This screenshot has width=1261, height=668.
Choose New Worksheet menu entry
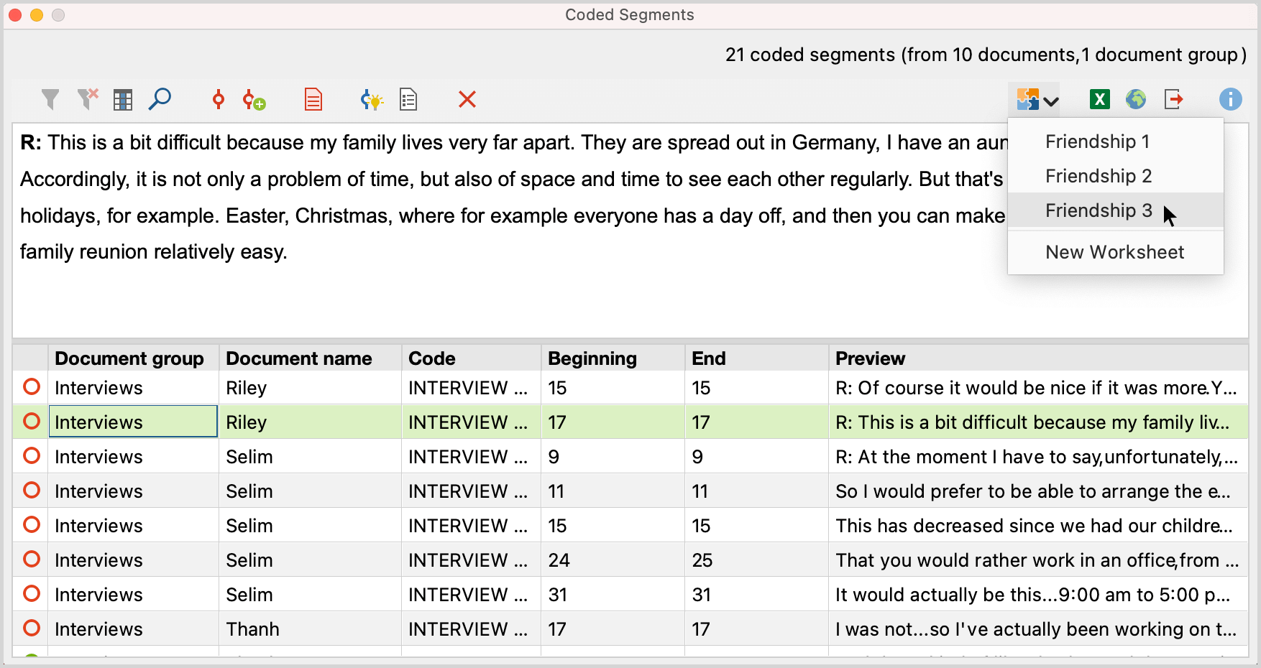click(x=1114, y=252)
